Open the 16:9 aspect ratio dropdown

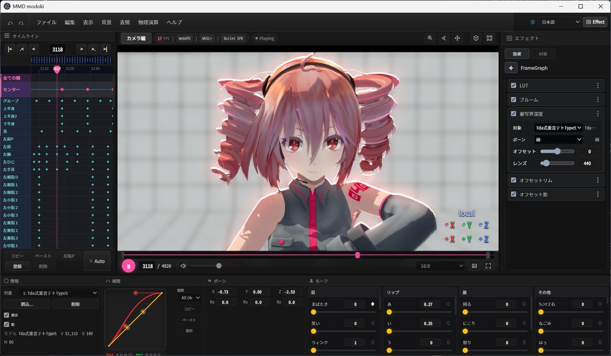pos(440,265)
